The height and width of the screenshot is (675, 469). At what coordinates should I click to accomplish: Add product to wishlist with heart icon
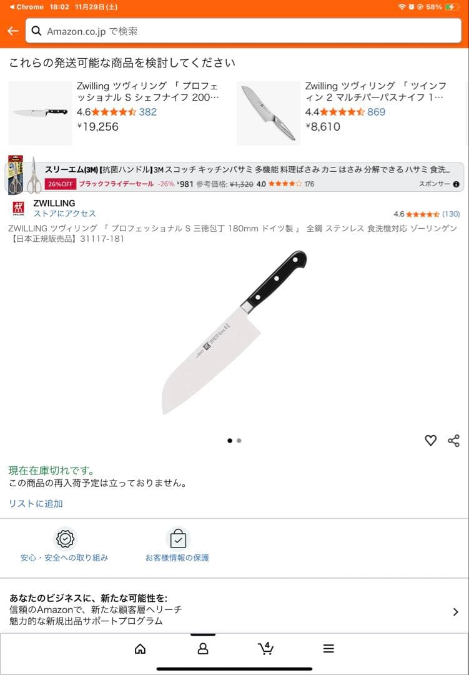point(431,441)
